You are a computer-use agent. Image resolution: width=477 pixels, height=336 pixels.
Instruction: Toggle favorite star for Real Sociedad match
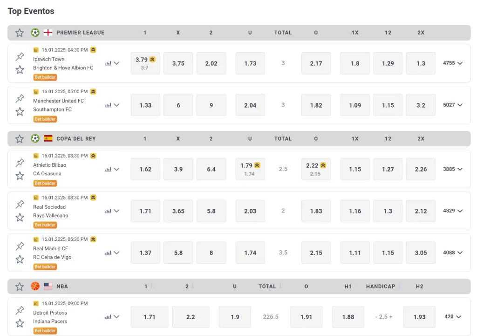(x=20, y=218)
